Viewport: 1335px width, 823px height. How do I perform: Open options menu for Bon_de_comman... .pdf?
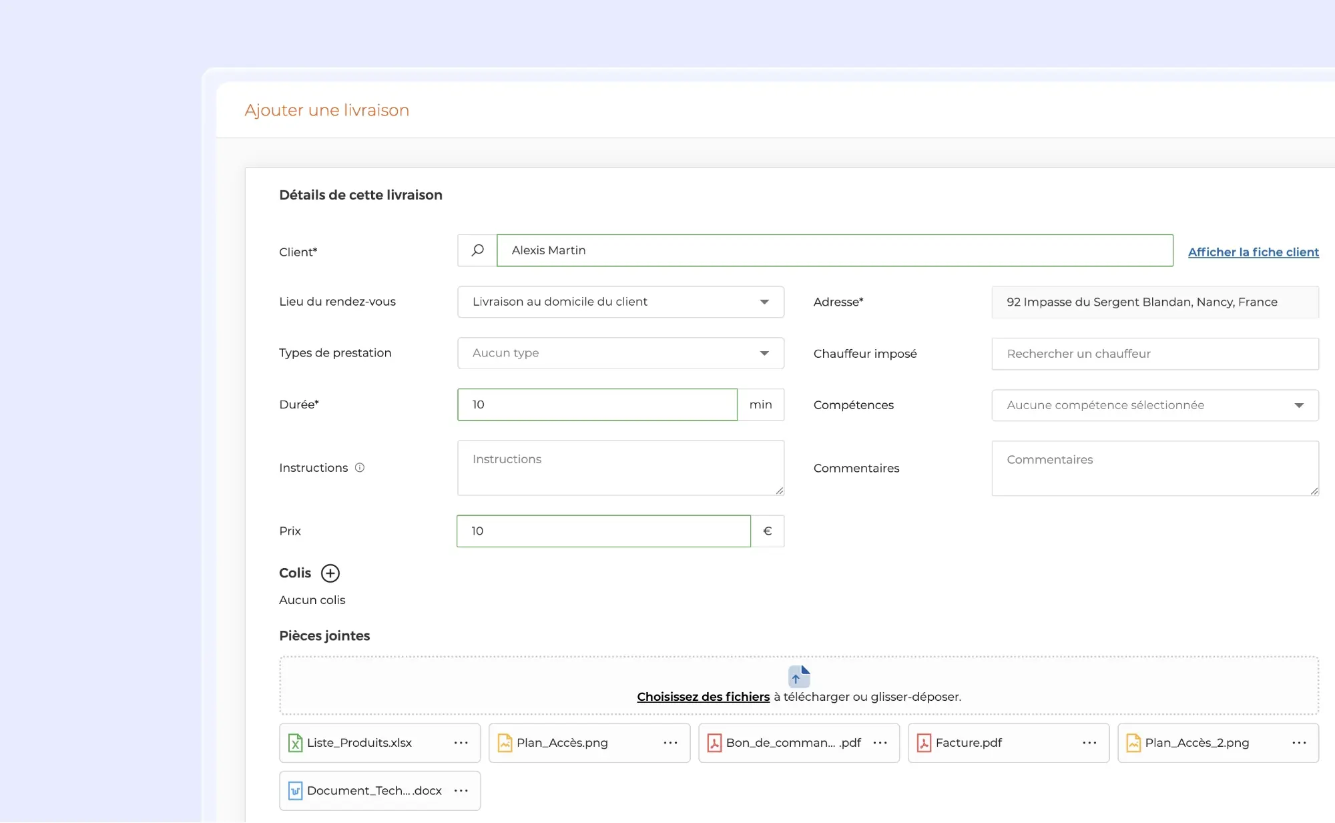coord(880,742)
